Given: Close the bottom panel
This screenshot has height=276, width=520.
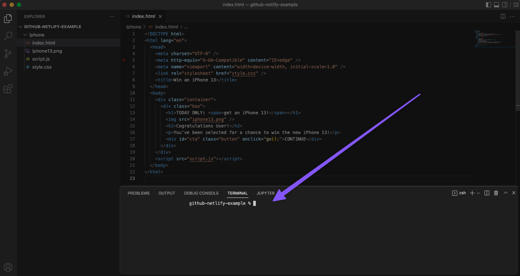Looking at the screenshot, I should point(514,193).
